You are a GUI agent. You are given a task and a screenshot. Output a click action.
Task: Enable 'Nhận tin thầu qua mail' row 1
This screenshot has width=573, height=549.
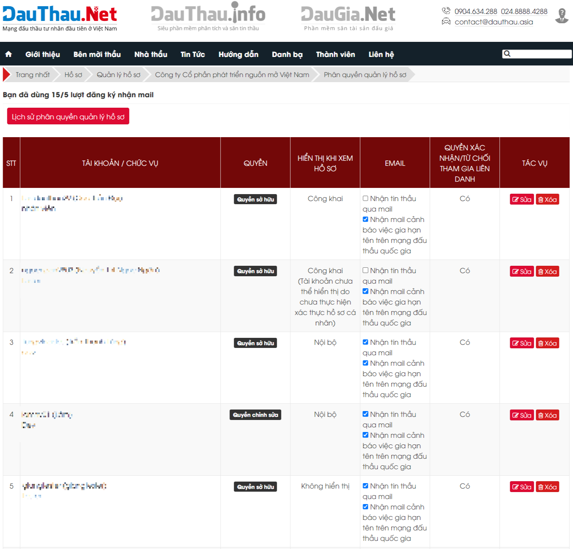[365, 198]
